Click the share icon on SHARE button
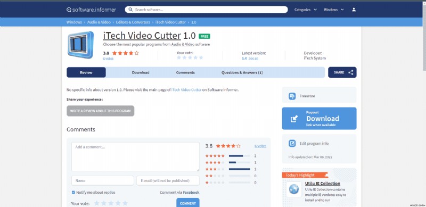The height and width of the screenshot is (207, 426). pos(351,72)
